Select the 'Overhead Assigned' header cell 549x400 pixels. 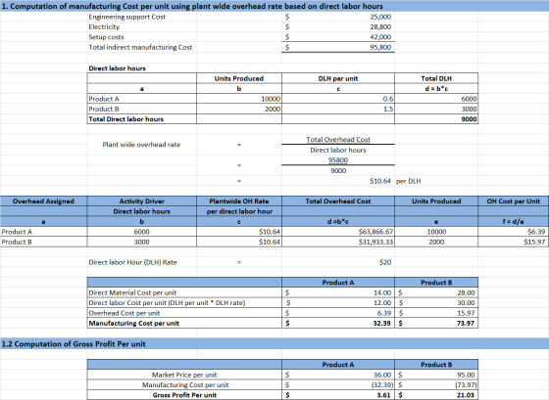click(43, 201)
